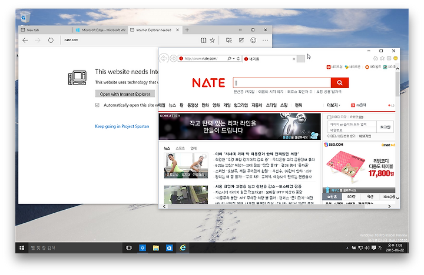
Task: Click Internet Explorer forward button
Action: pos(173,58)
